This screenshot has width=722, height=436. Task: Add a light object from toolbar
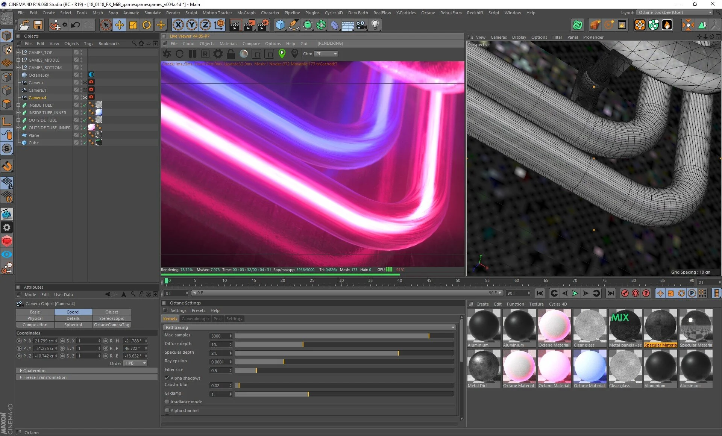point(375,25)
